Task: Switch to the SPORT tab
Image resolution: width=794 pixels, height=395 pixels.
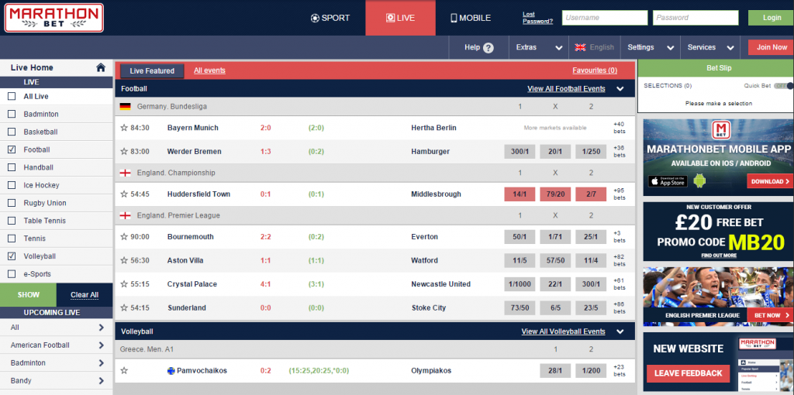Action: (x=330, y=18)
